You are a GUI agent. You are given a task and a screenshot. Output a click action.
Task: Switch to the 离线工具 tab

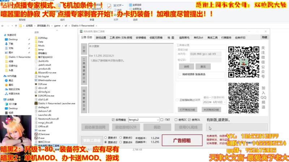click(x=212, y=38)
